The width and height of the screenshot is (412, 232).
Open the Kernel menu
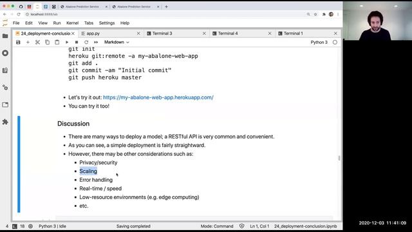point(73,23)
